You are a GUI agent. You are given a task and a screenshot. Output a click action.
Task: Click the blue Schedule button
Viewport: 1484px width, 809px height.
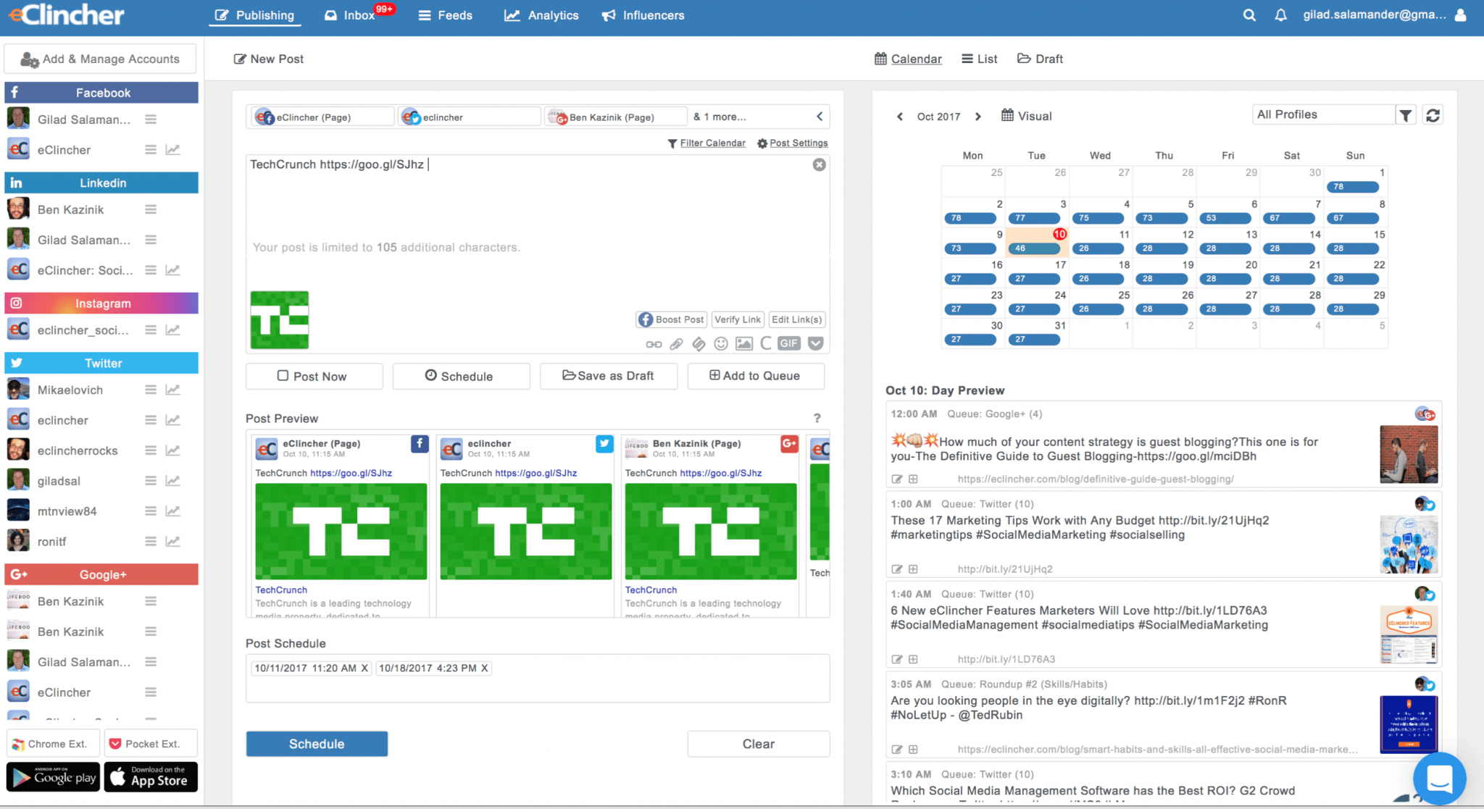click(x=317, y=744)
